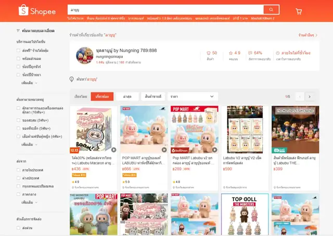Click the clock response time icon

click(x=277, y=53)
